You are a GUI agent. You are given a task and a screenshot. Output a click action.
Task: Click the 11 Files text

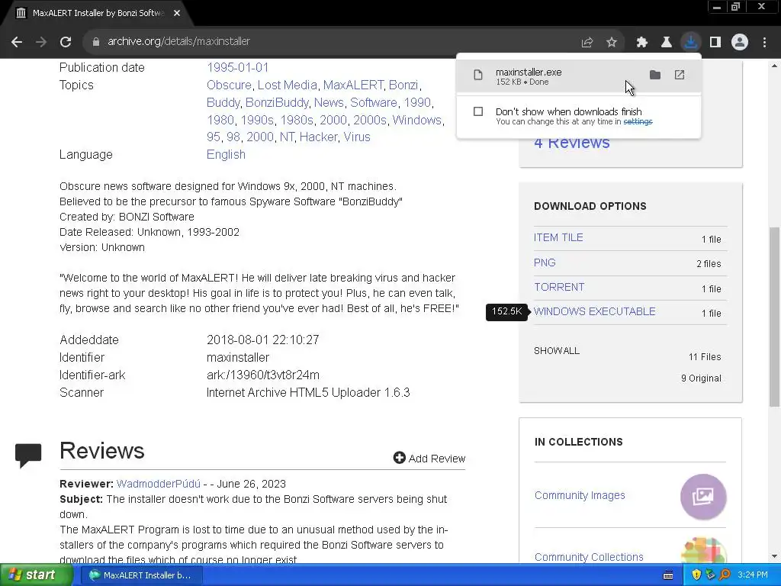coord(705,357)
